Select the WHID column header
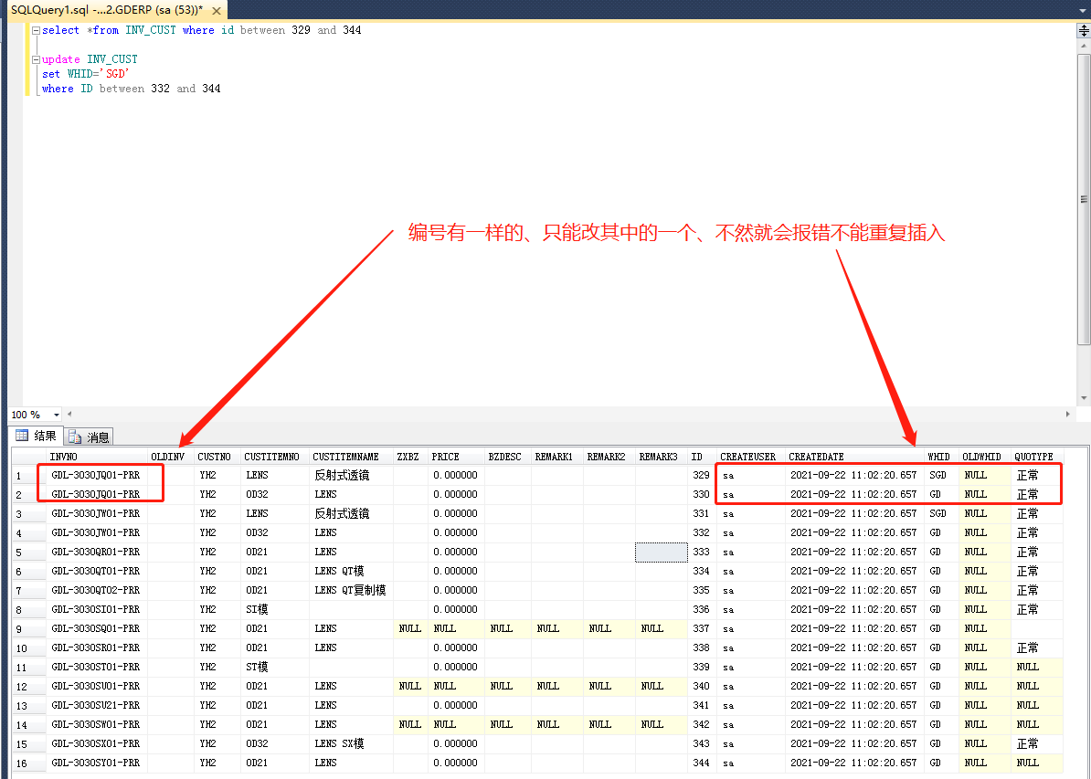Image resolution: width=1091 pixels, height=779 pixels. point(939,456)
